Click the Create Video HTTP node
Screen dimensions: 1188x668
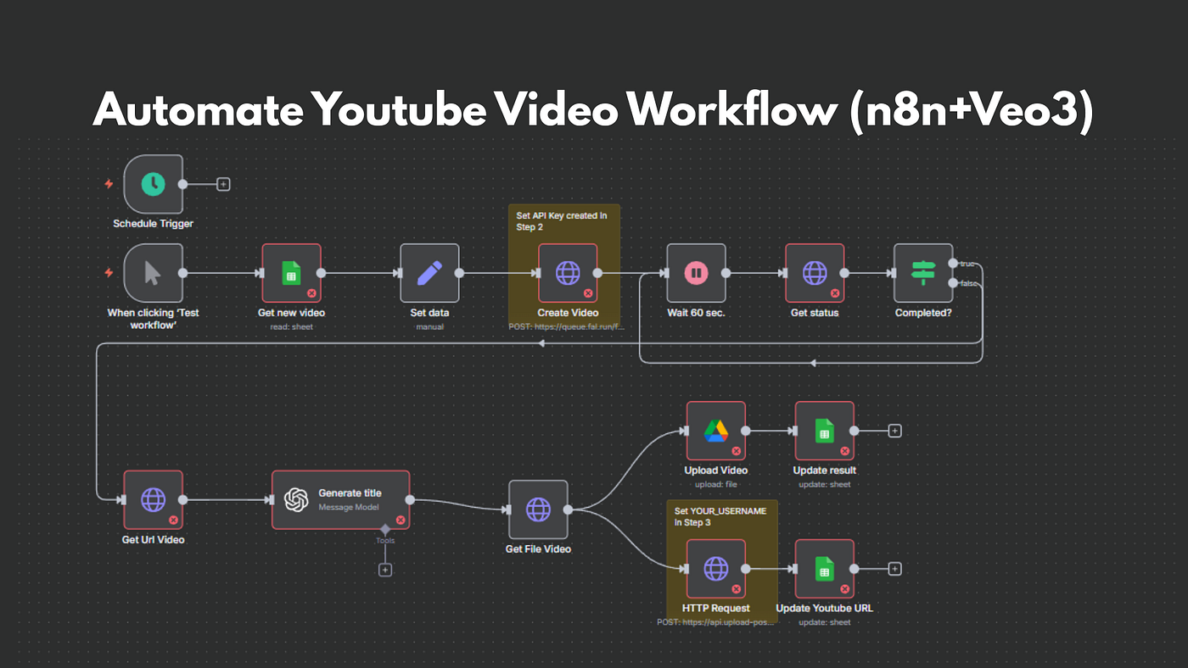tap(567, 274)
